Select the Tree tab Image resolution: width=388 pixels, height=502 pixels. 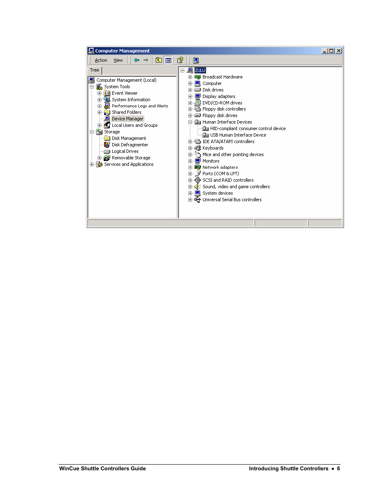click(x=95, y=70)
